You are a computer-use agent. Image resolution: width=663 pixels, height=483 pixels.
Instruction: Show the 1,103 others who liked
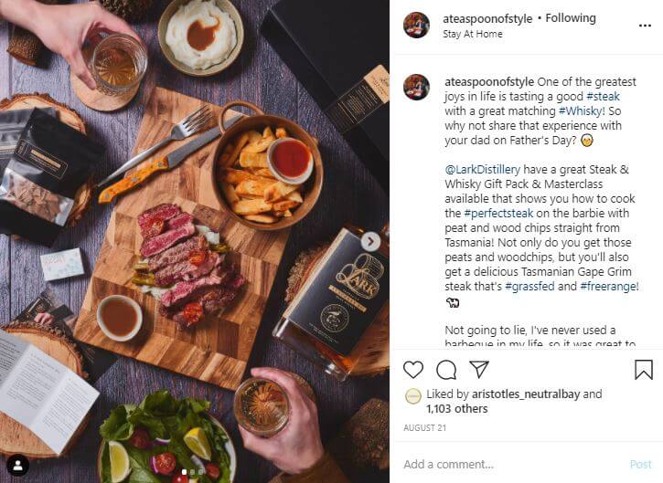[456, 409]
